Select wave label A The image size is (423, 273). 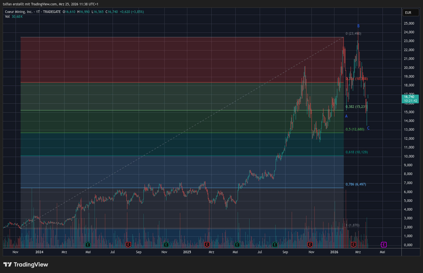346,116
